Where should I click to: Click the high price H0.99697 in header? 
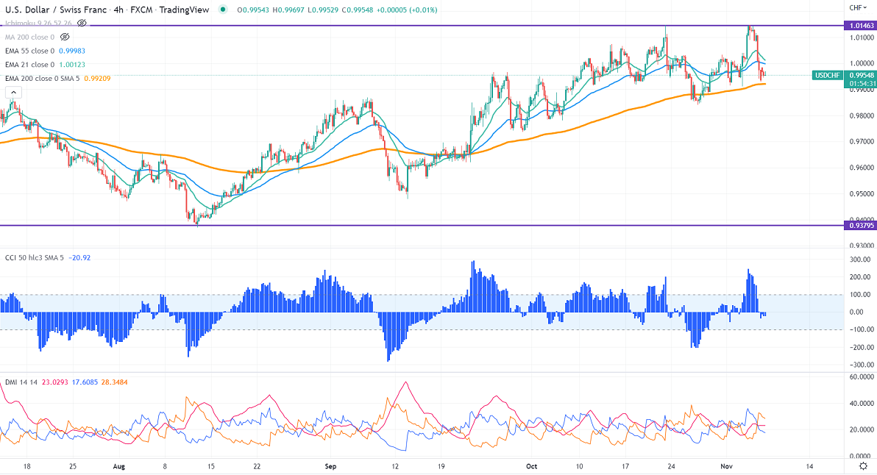pyautogui.click(x=288, y=10)
